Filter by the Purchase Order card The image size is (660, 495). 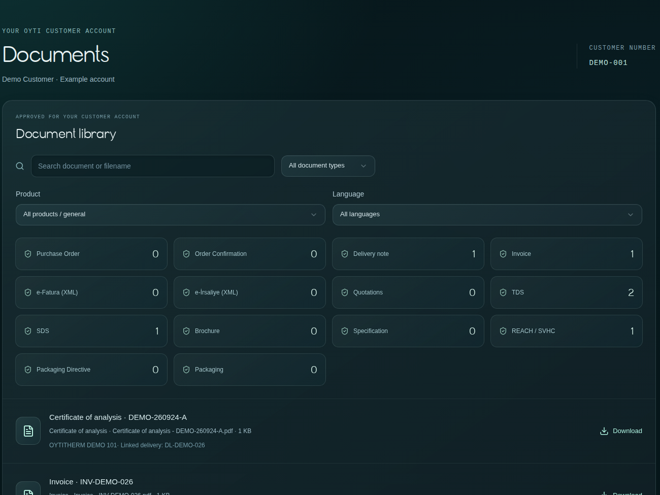[91, 254]
